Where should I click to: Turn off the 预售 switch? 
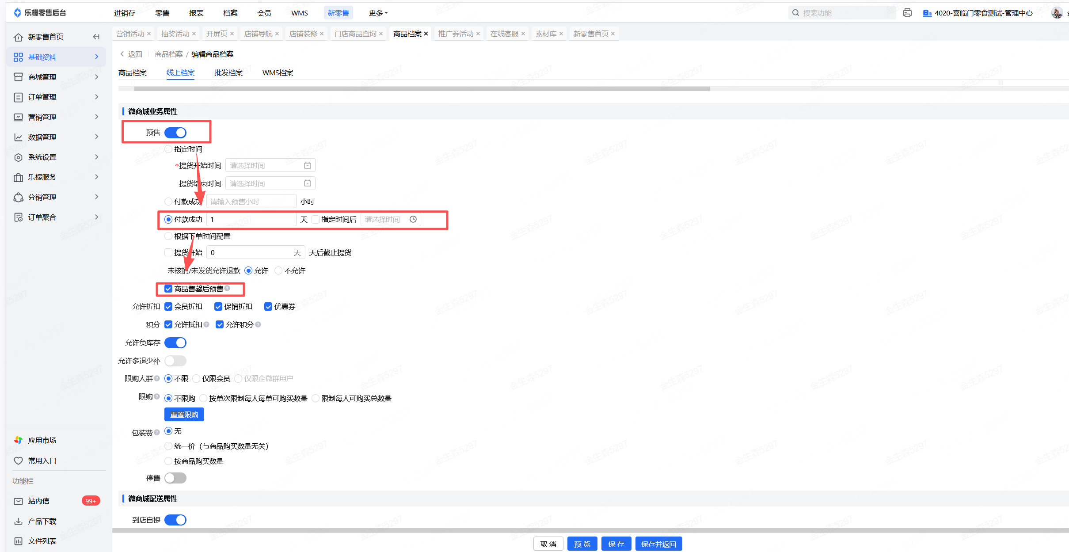click(x=175, y=133)
